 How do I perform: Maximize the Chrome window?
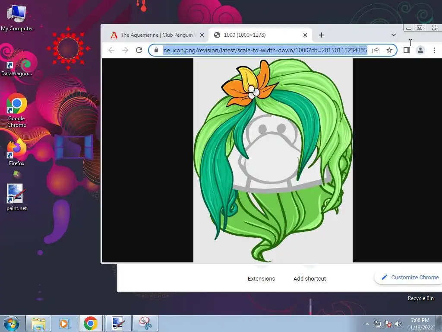click(x=420, y=28)
